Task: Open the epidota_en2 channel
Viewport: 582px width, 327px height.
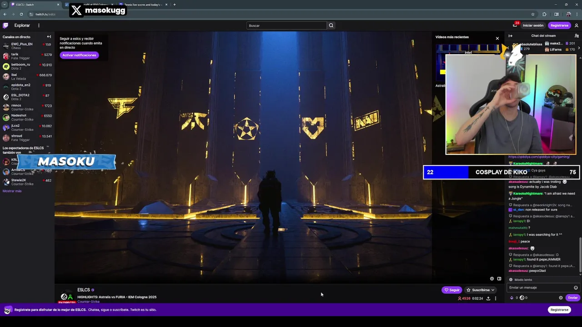Action: 27,87
